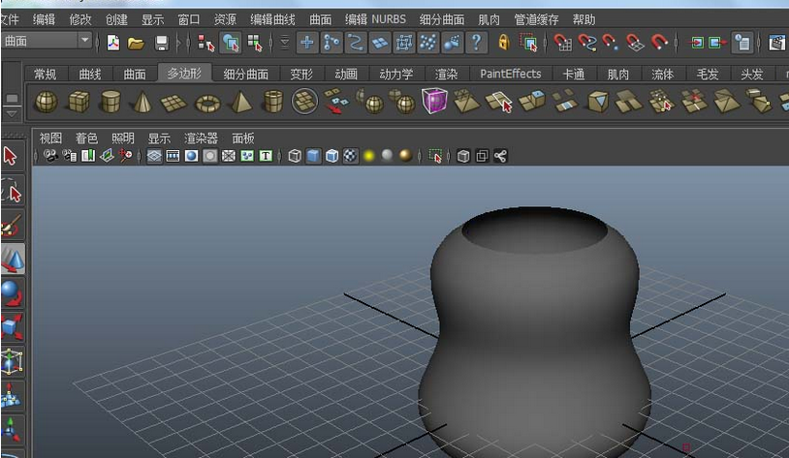The width and height of the screenshot is (789, 458).
Task: Click the help question mark icon
Action: coord(476,42)
